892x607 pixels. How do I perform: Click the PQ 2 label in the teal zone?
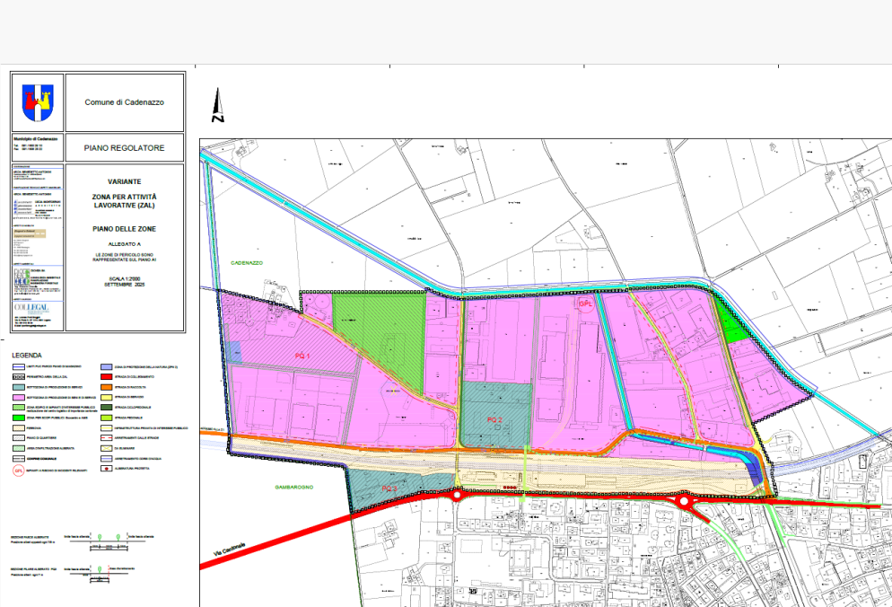(494, 420)
